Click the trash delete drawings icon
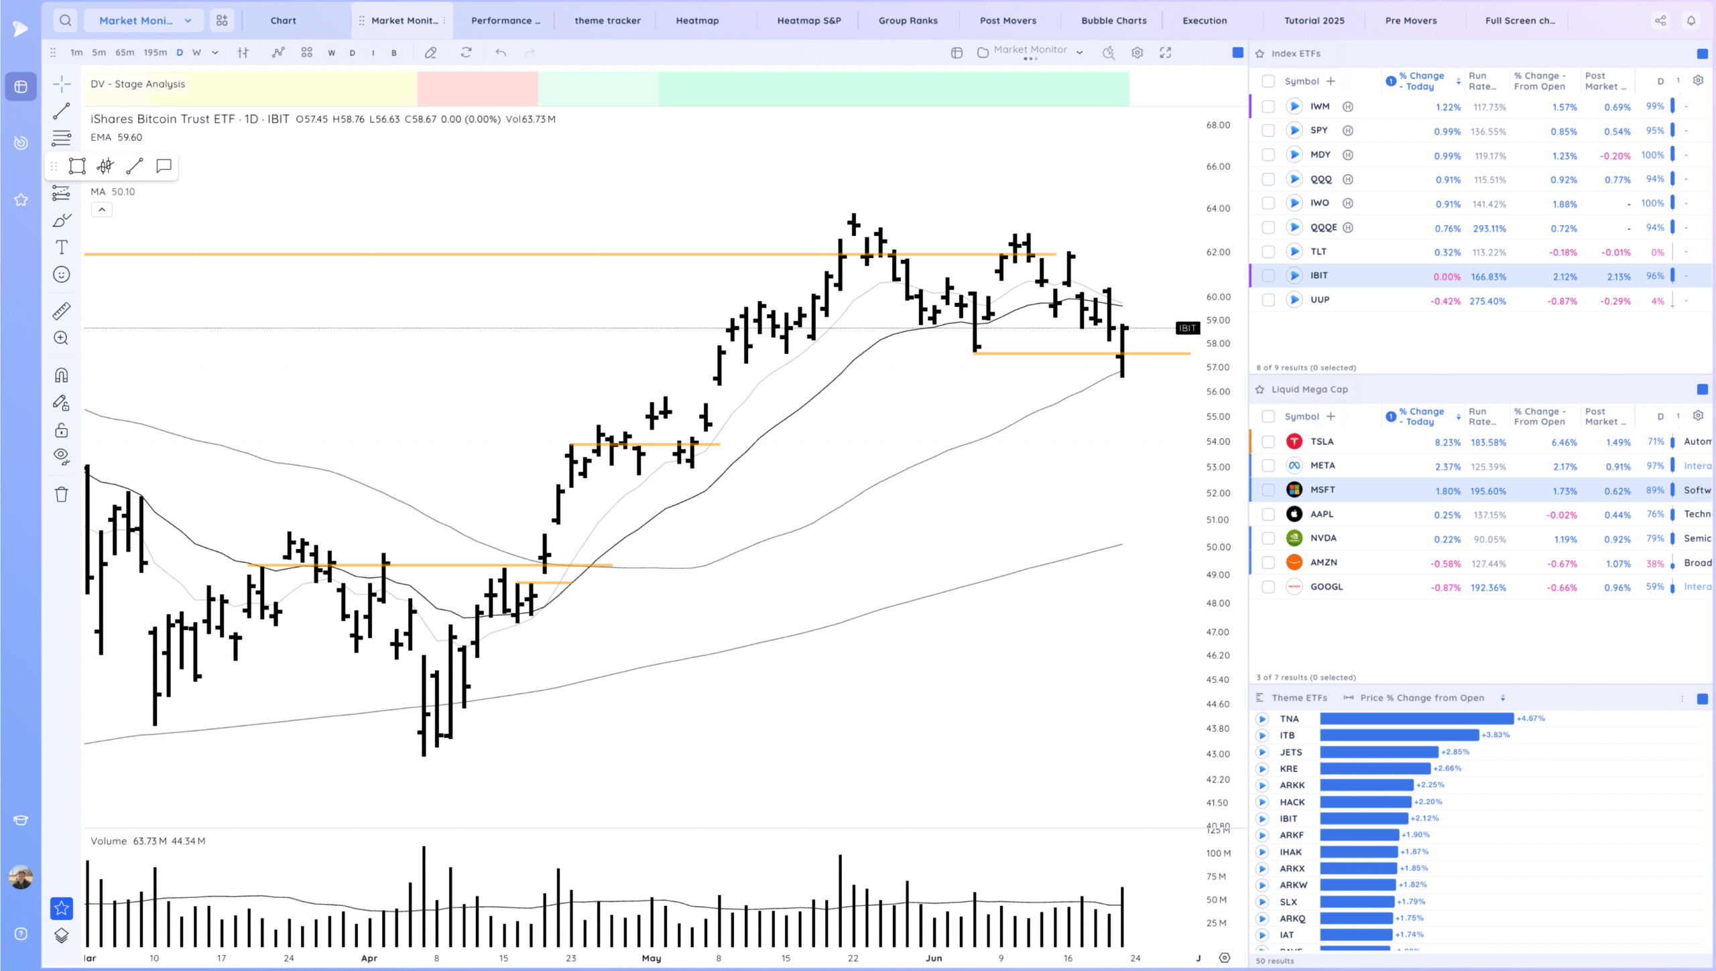 62,495
